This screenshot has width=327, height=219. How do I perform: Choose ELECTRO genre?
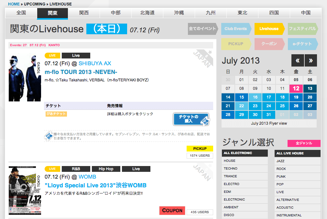tap(245, 184)
